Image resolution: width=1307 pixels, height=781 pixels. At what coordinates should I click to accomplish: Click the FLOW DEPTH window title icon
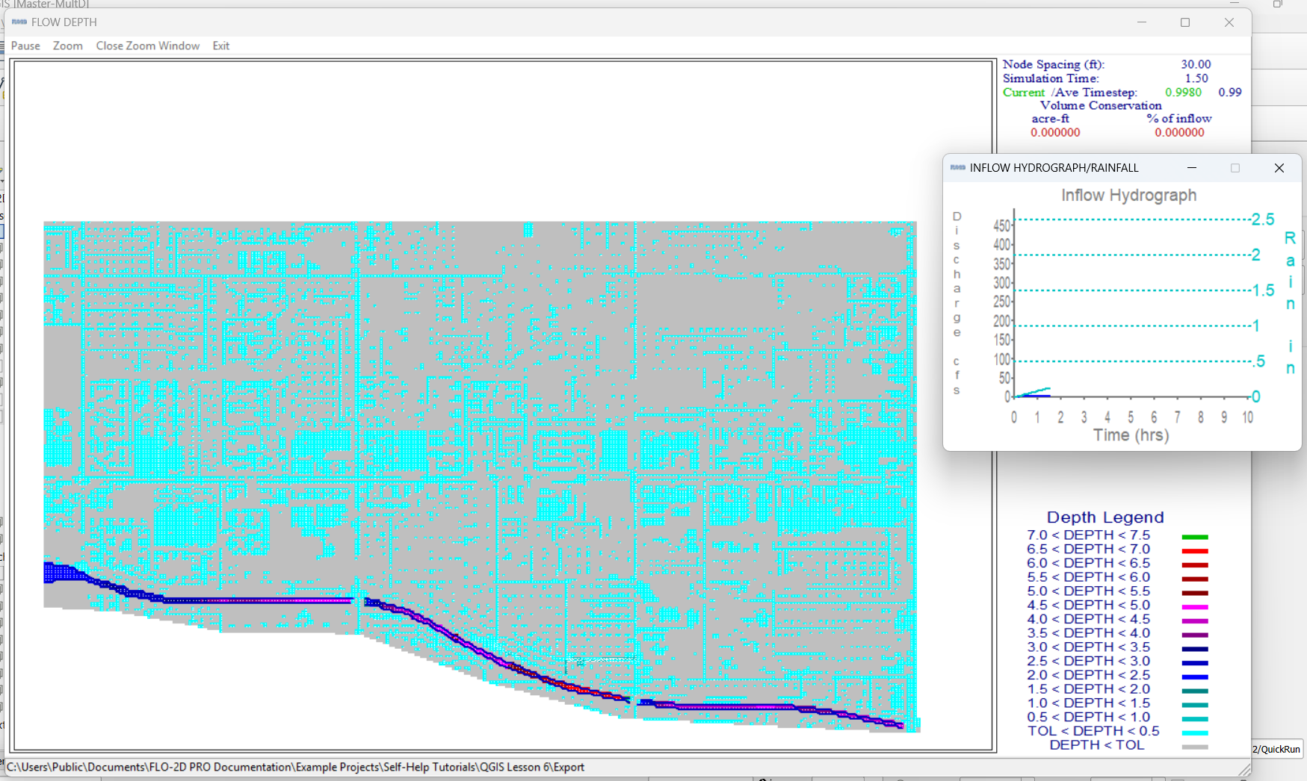19,22
